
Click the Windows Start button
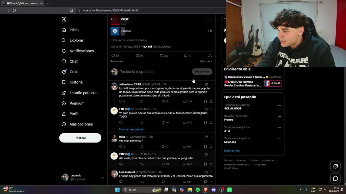pos(117,190)
